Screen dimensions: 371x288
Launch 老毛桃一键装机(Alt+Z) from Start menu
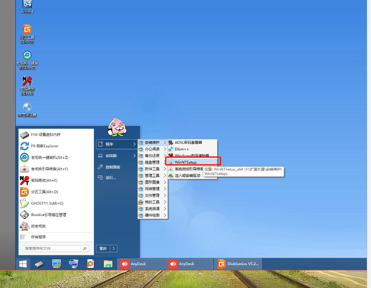(x=56, y=157)
